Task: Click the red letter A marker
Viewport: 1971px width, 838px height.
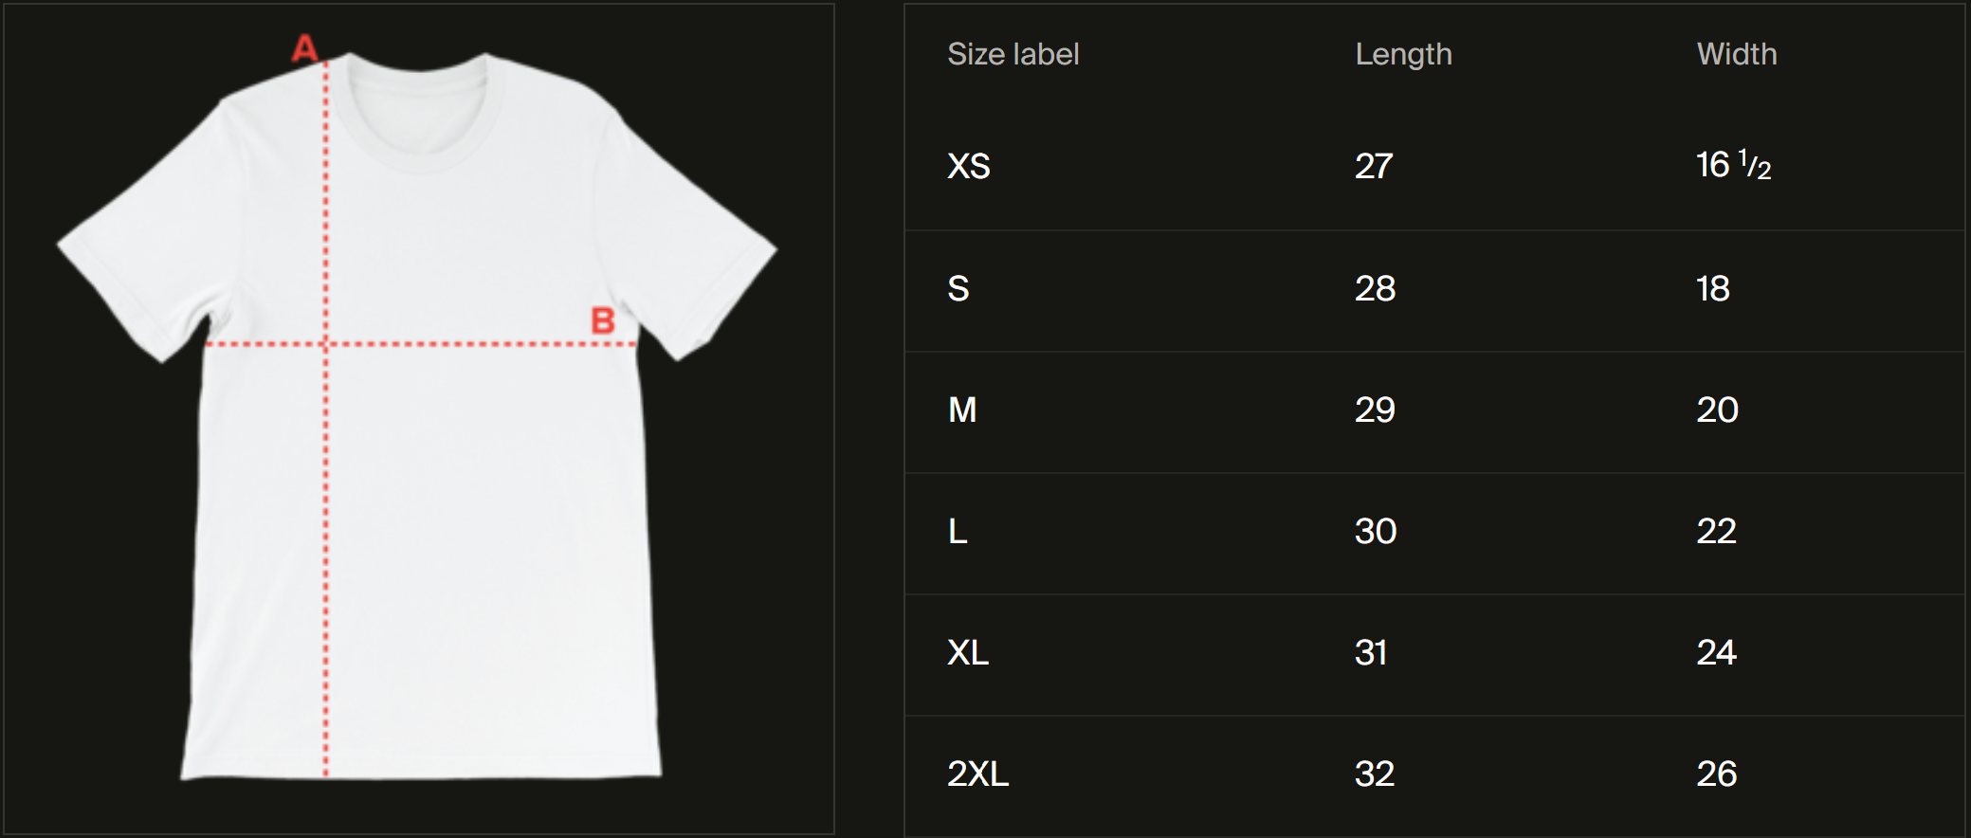Action: [304, 47]
